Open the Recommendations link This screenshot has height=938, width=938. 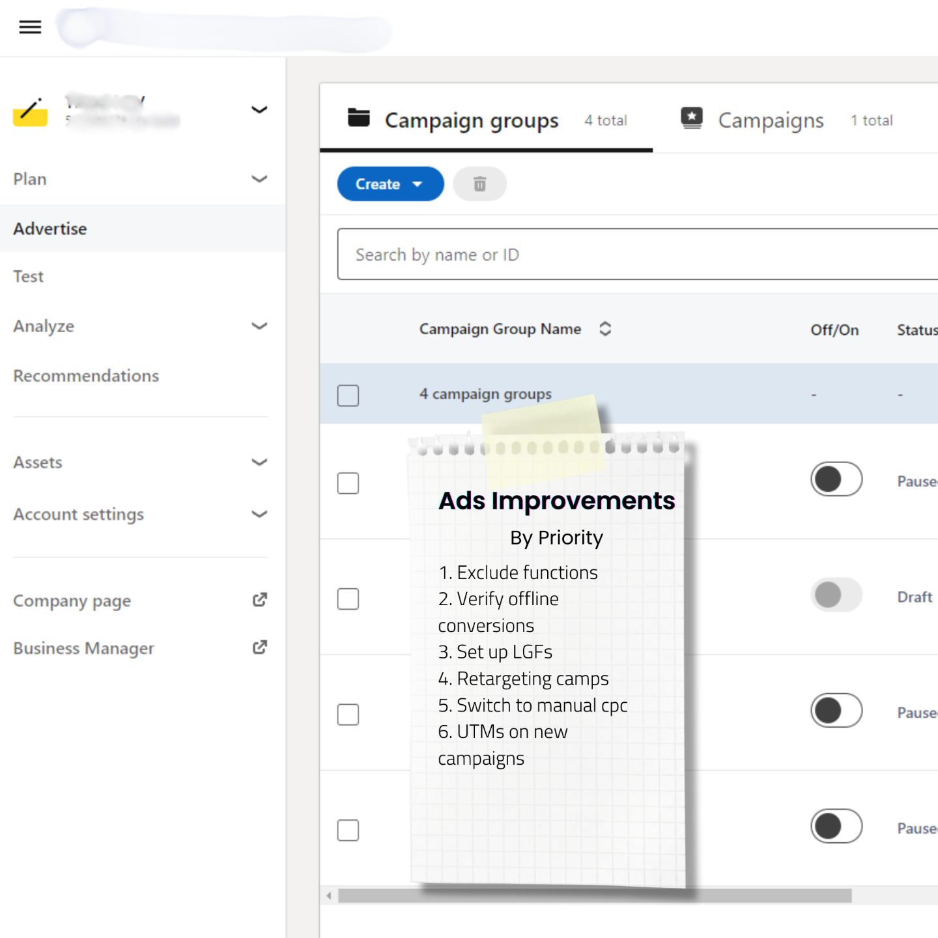click(86, 376)
